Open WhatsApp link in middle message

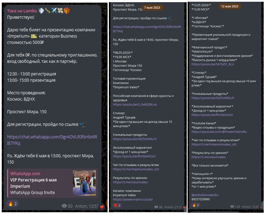(x=147, y=29)
